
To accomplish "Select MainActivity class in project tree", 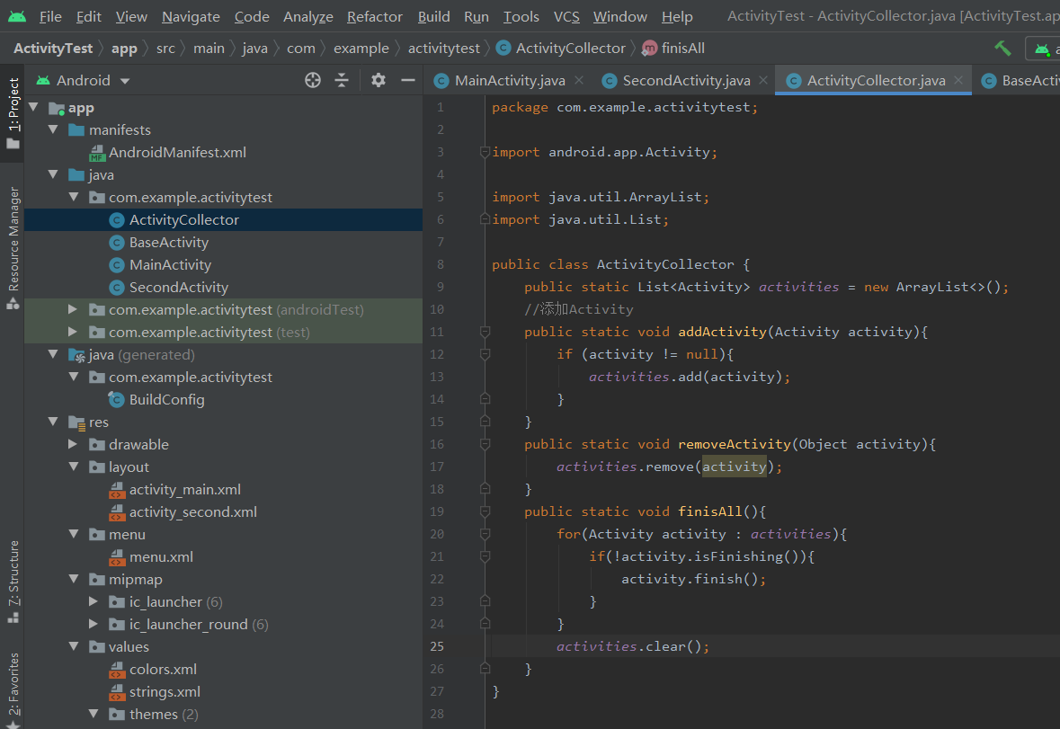I will coord(170,265).
